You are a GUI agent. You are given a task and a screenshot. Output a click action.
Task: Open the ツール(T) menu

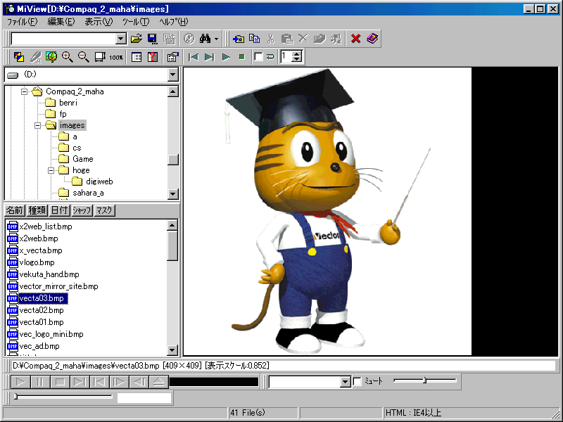pyautogui.click(x=136, y=22)
